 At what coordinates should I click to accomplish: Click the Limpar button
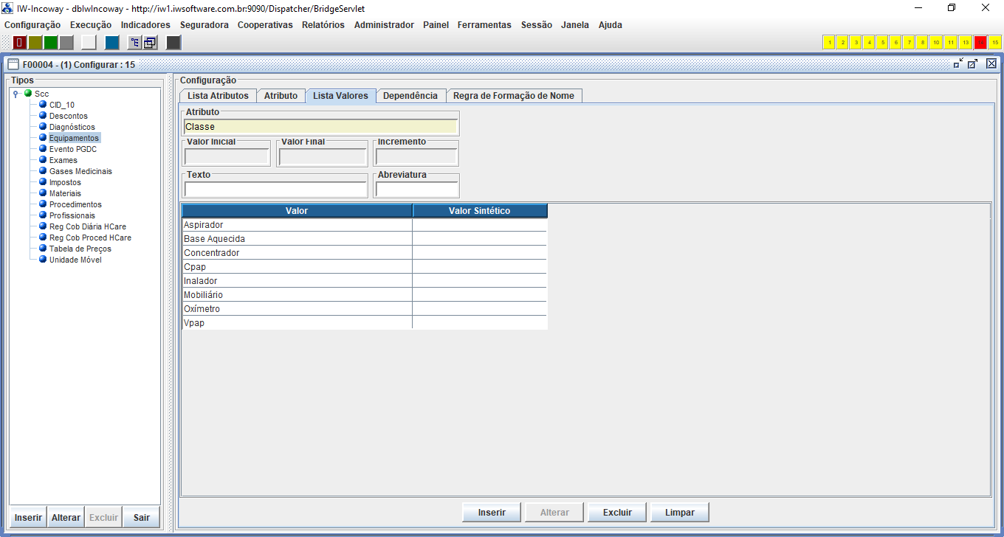(680, 512)
